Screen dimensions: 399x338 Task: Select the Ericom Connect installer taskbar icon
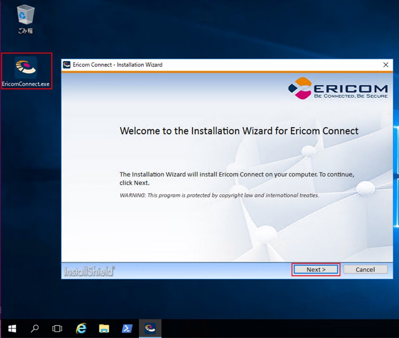(150, 329)
